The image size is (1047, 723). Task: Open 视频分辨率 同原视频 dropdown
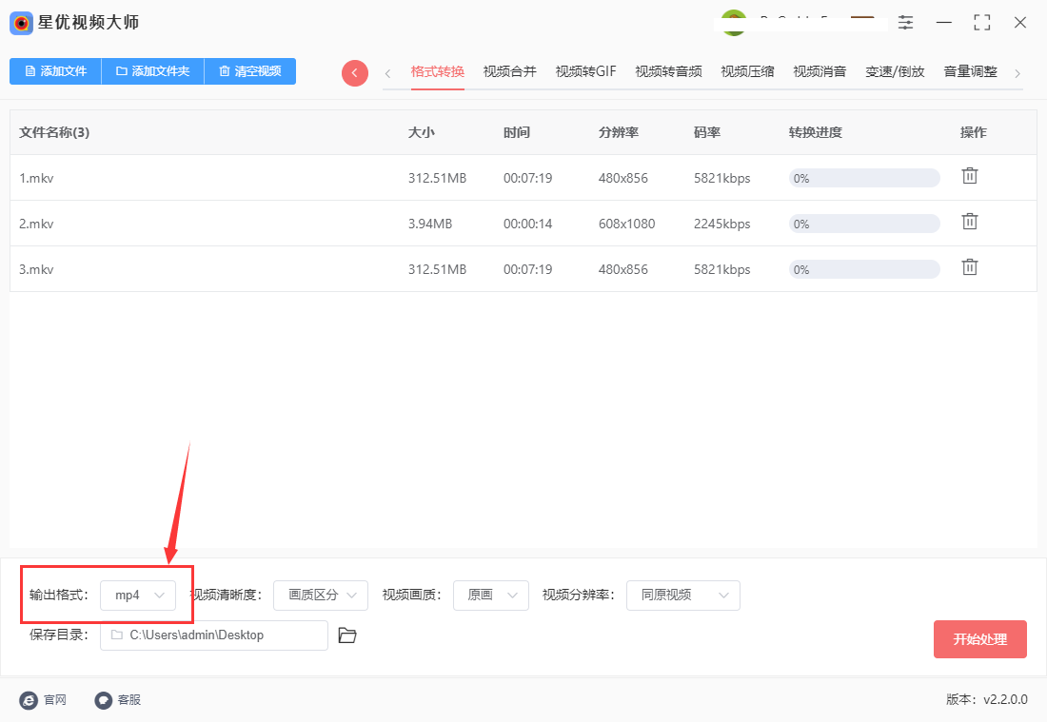683,596
